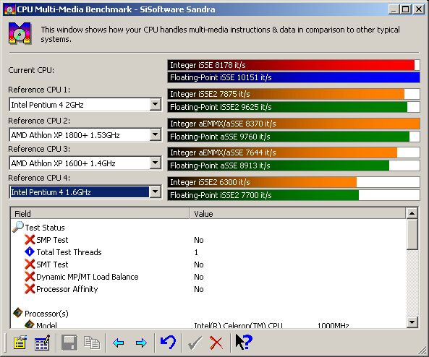Click the red Integer iSSE 8178 bar

294,65
